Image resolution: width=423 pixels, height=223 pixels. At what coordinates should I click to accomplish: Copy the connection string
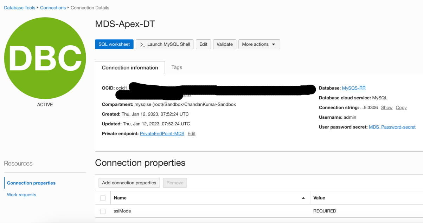click(x=401, y=107)
